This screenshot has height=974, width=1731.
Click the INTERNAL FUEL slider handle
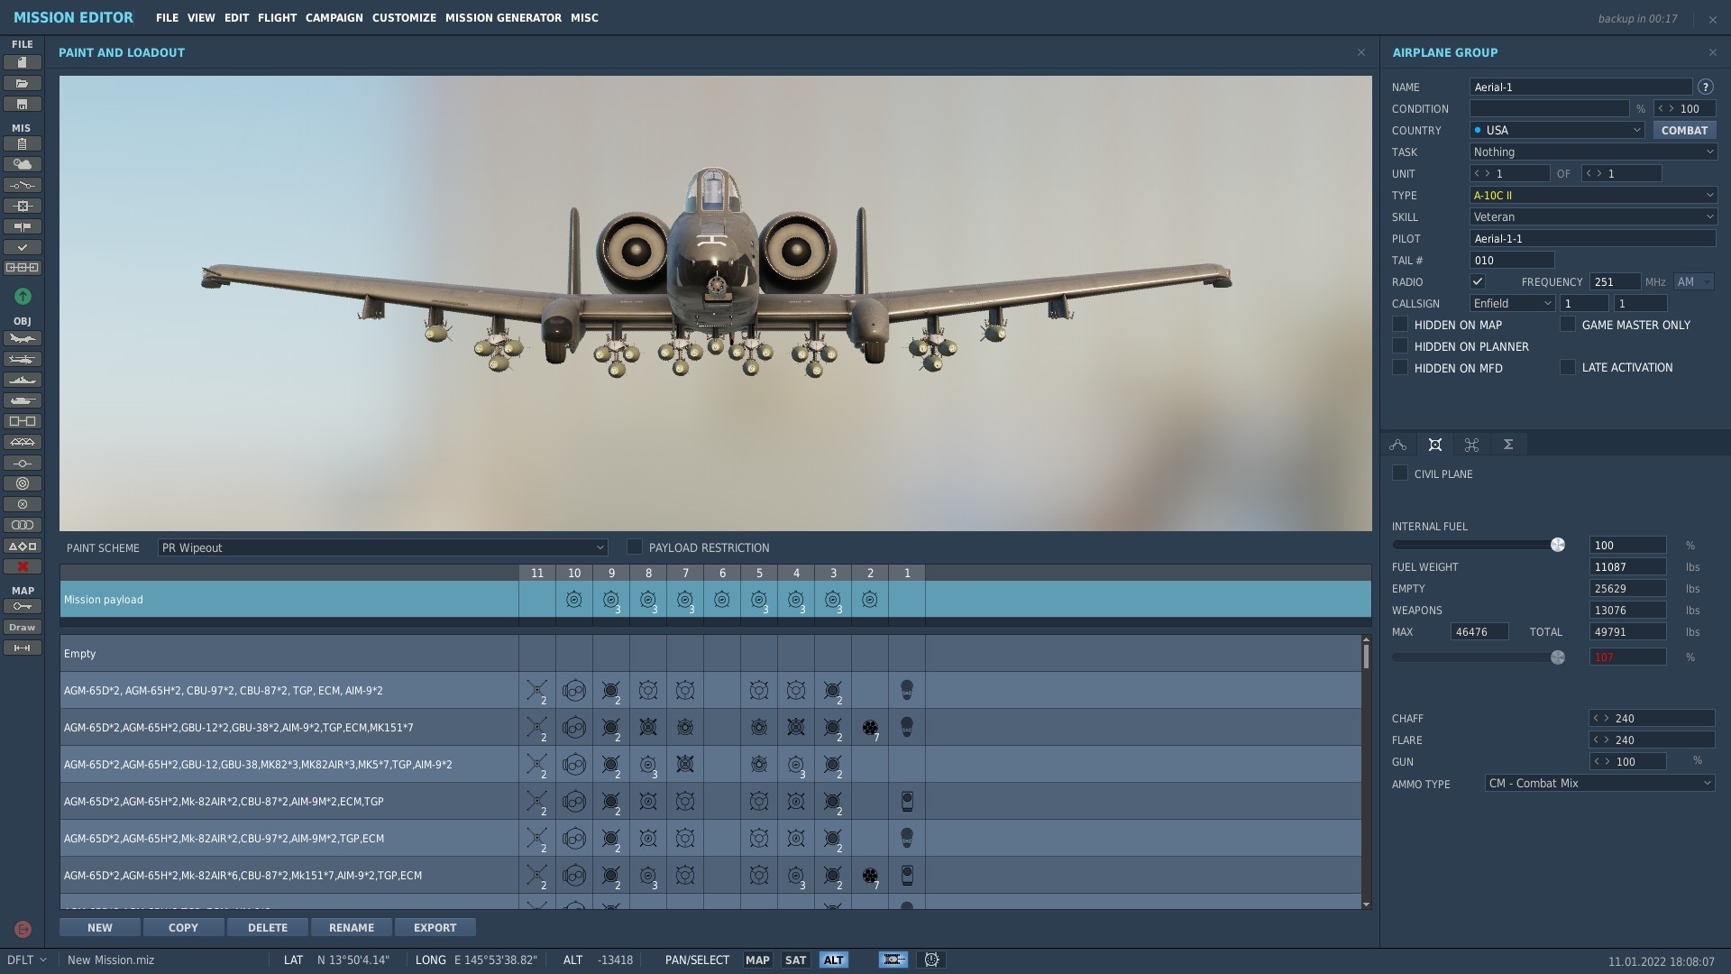[1557, 545]
